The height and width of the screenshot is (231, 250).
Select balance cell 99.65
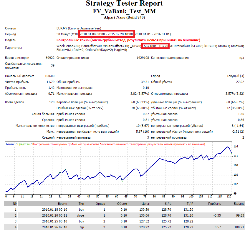point(240,215)
